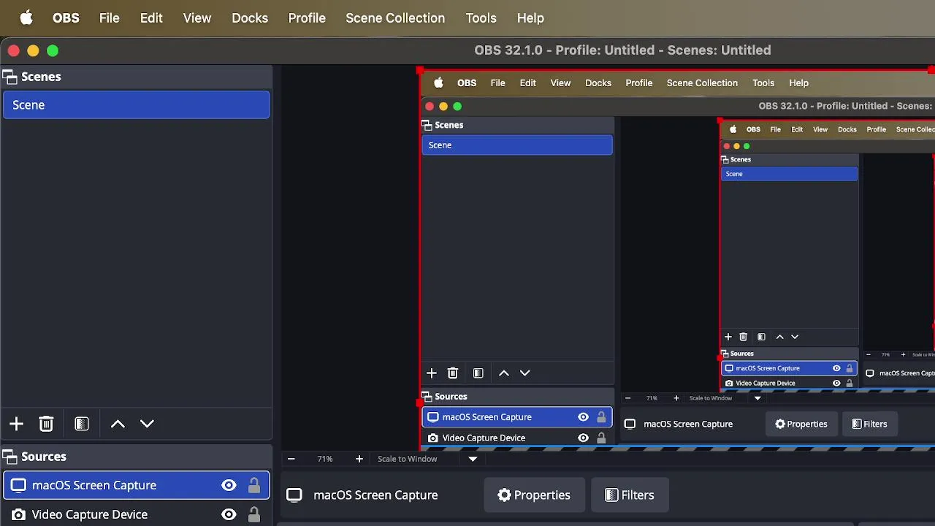Select Video Capture Device in Sources list
Image resolution: width=935 pixels, height=526 pixels.
coord(137,514)
